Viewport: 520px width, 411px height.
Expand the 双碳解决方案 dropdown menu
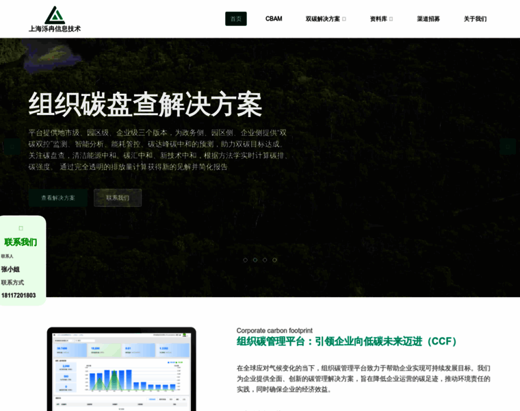[x=326, y=19]
